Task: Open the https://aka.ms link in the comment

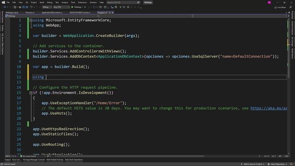Action: 269,108
